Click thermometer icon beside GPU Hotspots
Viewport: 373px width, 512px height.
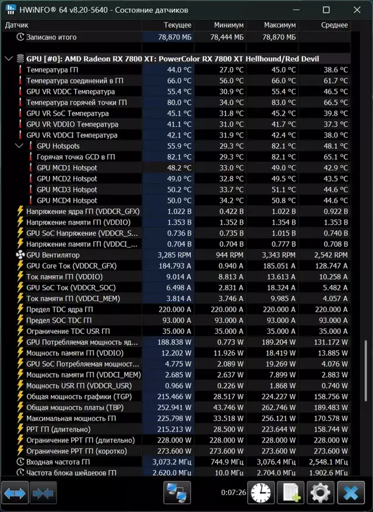pos(31,146)
